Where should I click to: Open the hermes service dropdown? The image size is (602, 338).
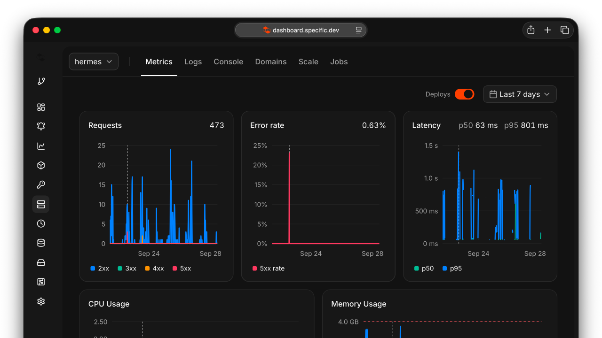pos(94,61)
